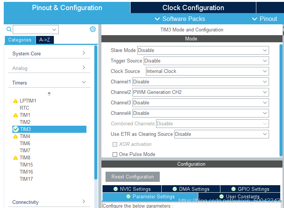Image resolution: width=284 pixels, height=208 pixels.
Task: Click the sort arrows icon above timer list
Action: (49, 94)
